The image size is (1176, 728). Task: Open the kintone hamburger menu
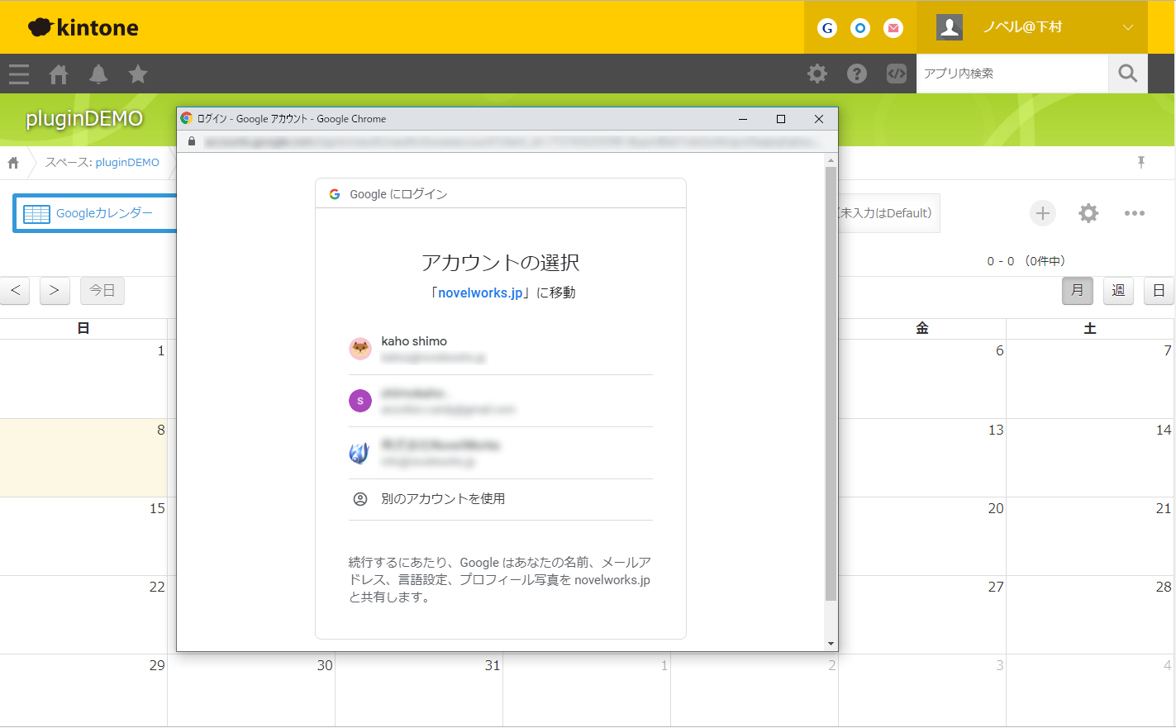(x=19, y=74)
